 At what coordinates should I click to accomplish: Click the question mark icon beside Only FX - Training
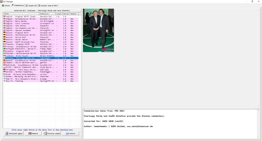point(4,81)
